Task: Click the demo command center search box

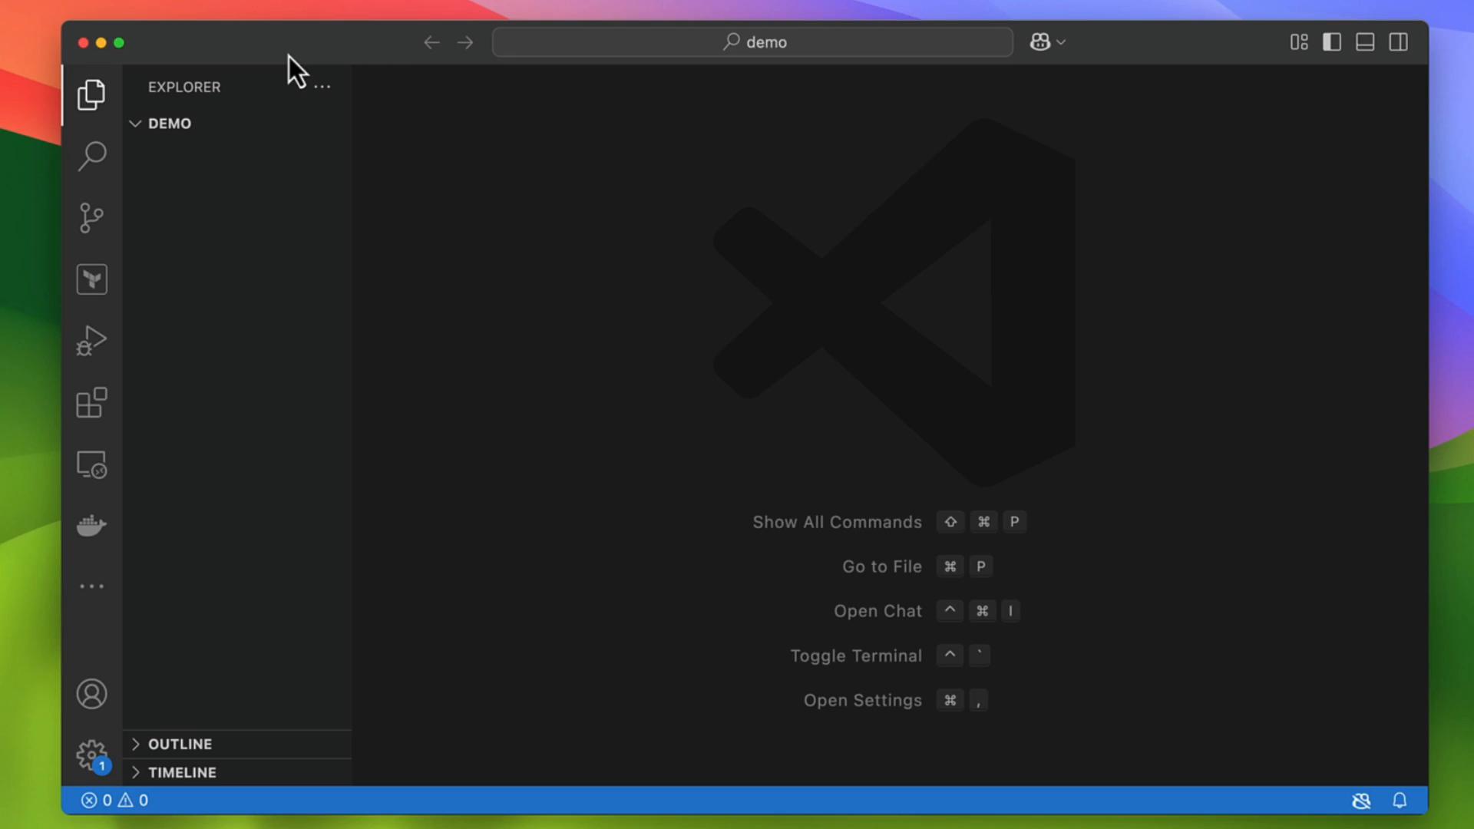Action: coord(752,42)
